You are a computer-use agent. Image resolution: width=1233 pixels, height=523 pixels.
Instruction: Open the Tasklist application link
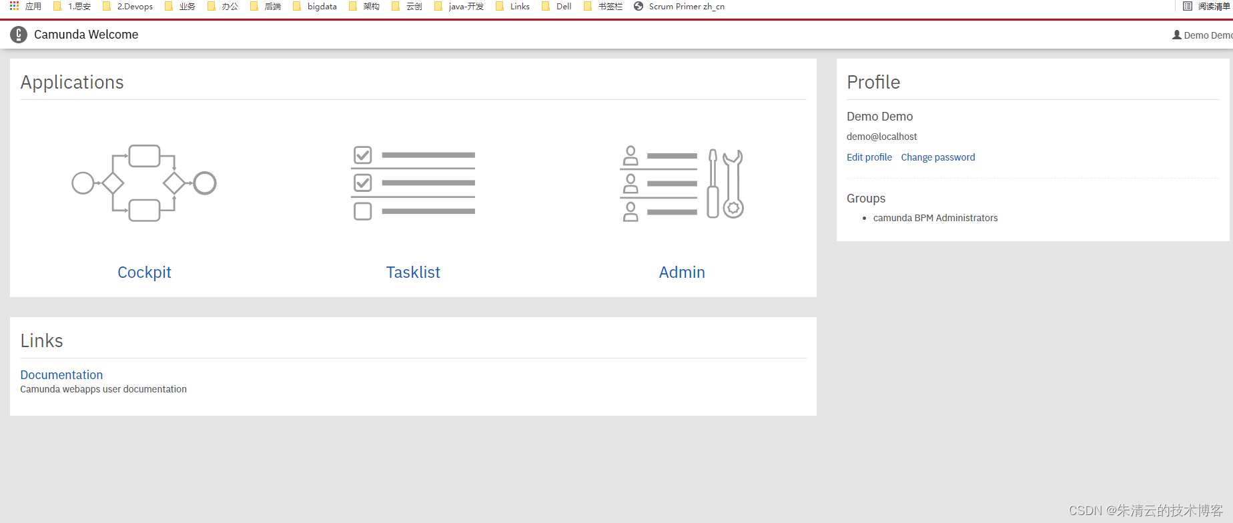tap(413, 272)
